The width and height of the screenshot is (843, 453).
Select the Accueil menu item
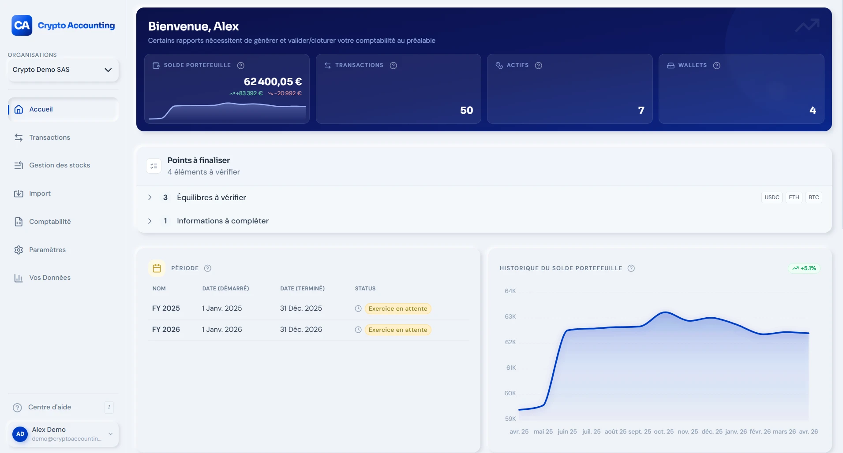click(x=41, y=109)
